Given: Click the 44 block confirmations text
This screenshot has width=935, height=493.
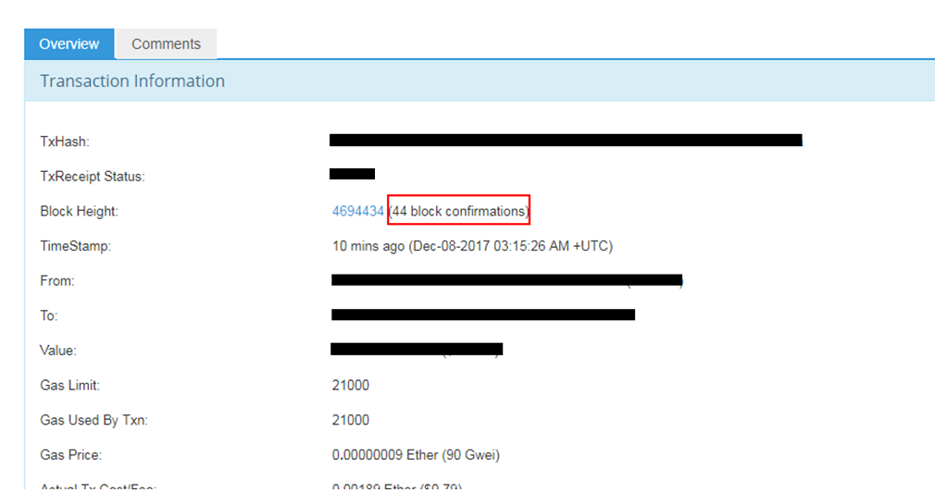Looking at the screenshot, I should point(458,211).
